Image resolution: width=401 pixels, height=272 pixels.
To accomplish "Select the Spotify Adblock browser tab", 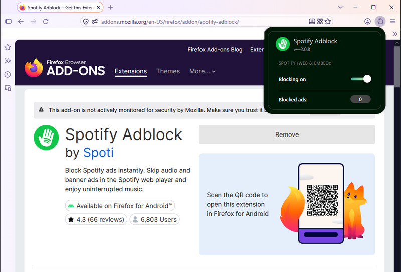I will click(60, 7).
